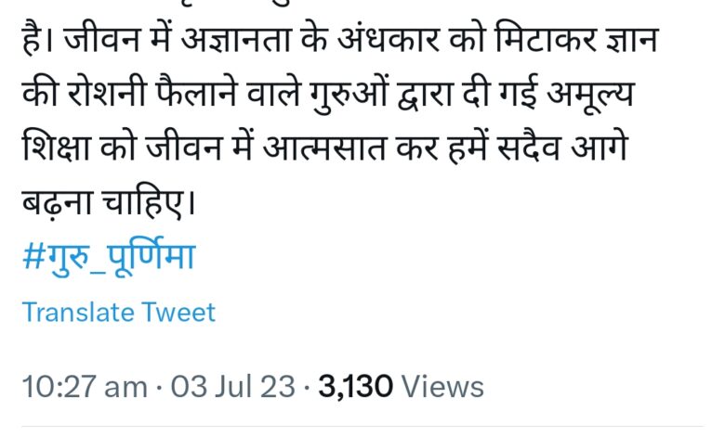Click the word शिक्षा in the tweet
This screenshot has height=436, width=725.
pos(56,148)
